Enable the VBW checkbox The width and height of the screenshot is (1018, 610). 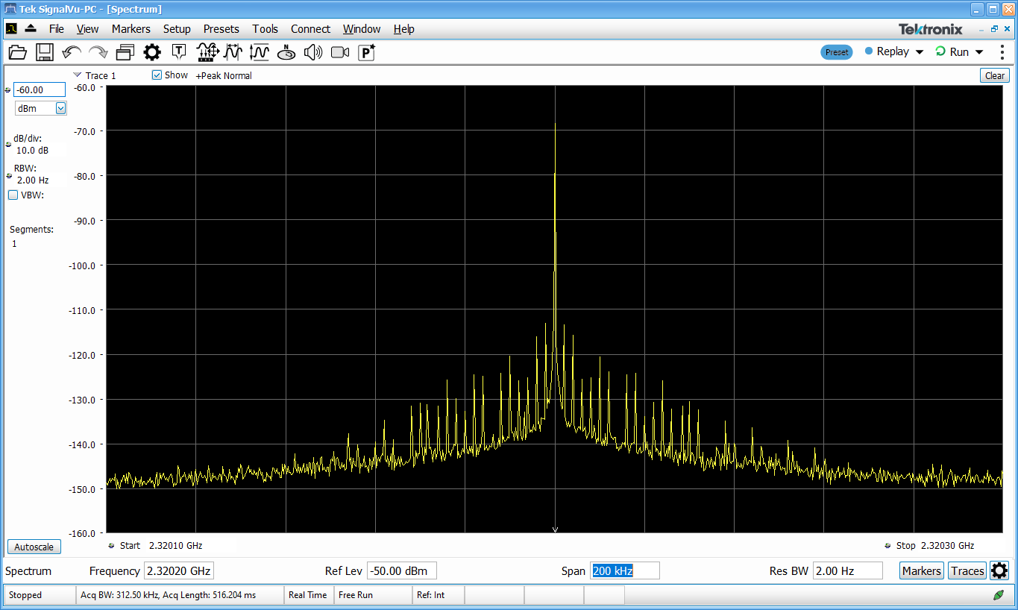(x=13, y=195)
